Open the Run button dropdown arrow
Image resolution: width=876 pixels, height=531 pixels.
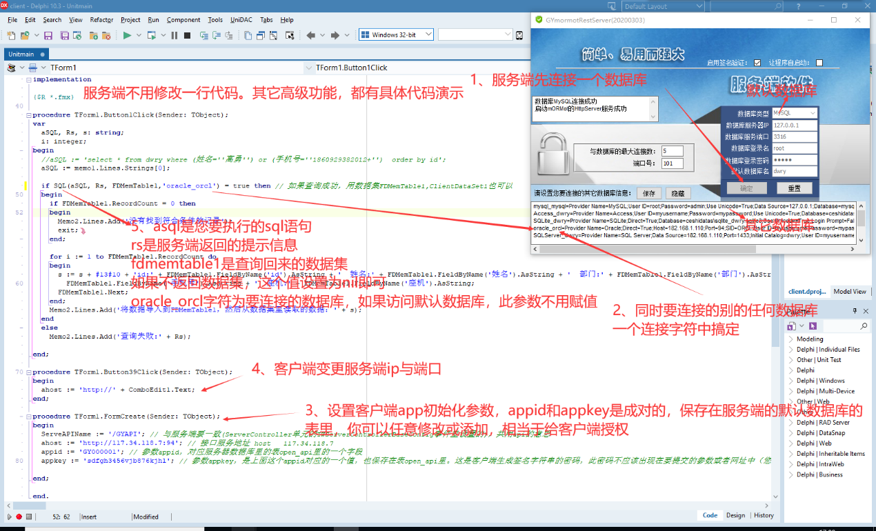(x=139, y=35)
